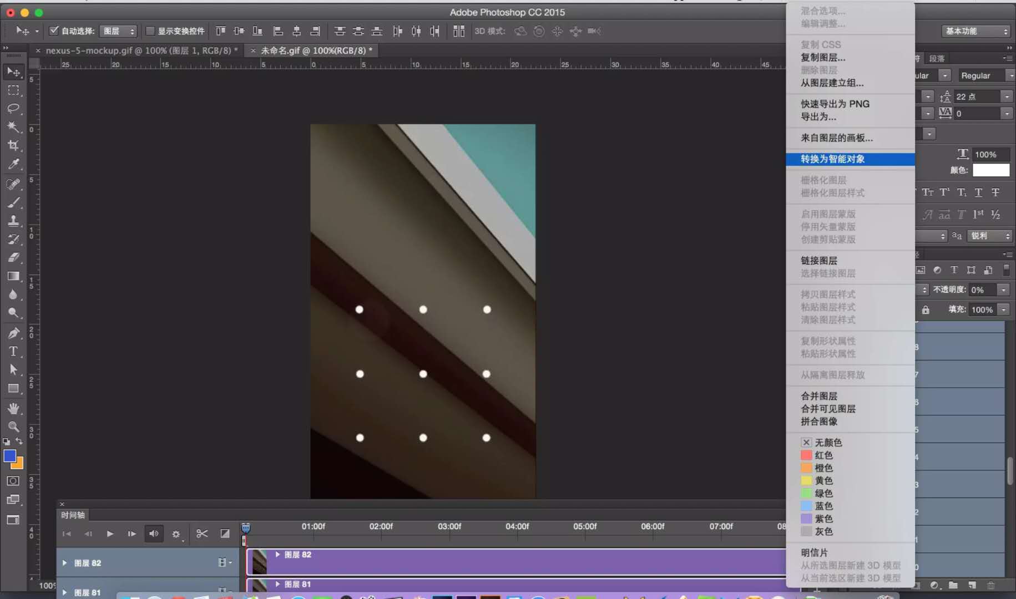This screenshot has width=1016, height=599.
Task: Select the Zoom tool in toolbox
Action: pyautogui.click(x=13, y=427)
